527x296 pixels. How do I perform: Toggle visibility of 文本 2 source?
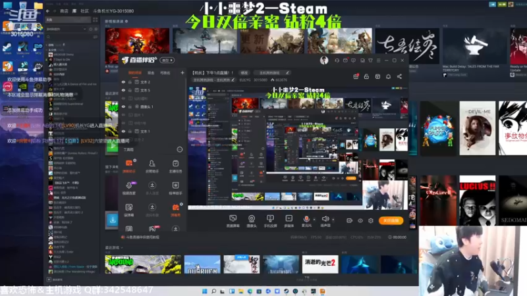123,82
